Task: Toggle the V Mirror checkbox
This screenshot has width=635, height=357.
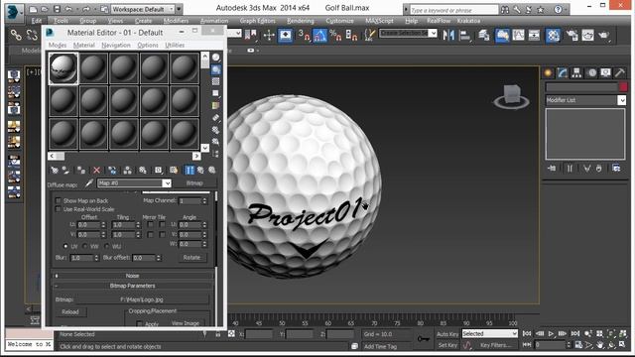Action: tap(150, 235)
